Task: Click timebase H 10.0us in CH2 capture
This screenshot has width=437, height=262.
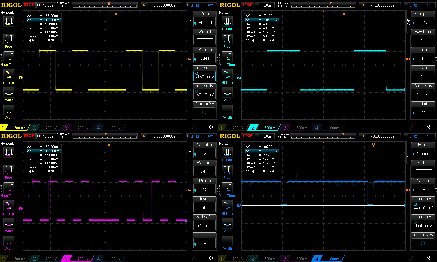Action: click(x=264, y=5)
